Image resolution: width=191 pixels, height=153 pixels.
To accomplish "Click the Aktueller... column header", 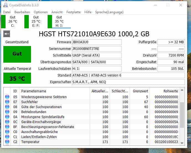I will [x=100, y=91].
